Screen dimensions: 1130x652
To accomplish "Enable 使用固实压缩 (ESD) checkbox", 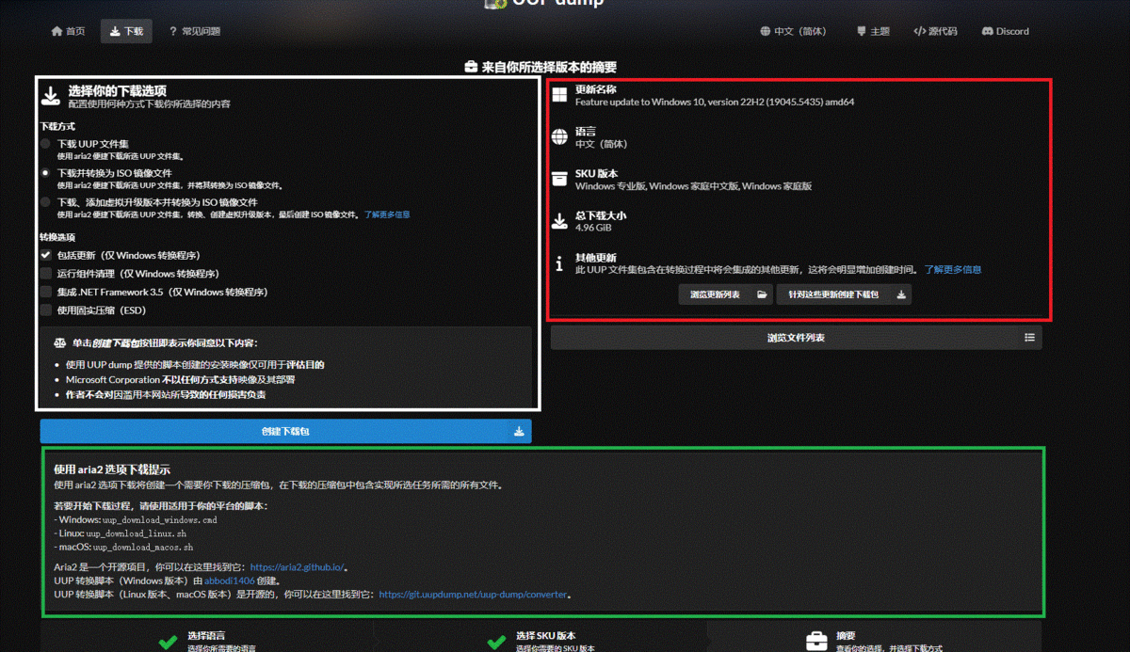I will pos(45,310).
